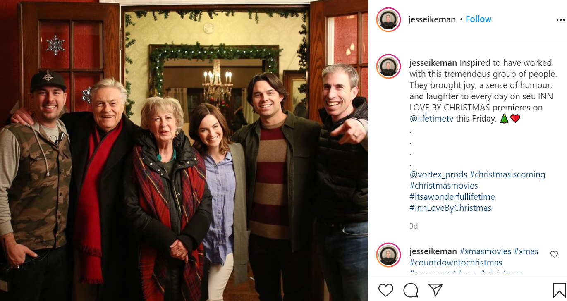This screenshot has height=301, width=567.
Task: Open the #christmasmovies hashtag
Action: coord(444,186)
